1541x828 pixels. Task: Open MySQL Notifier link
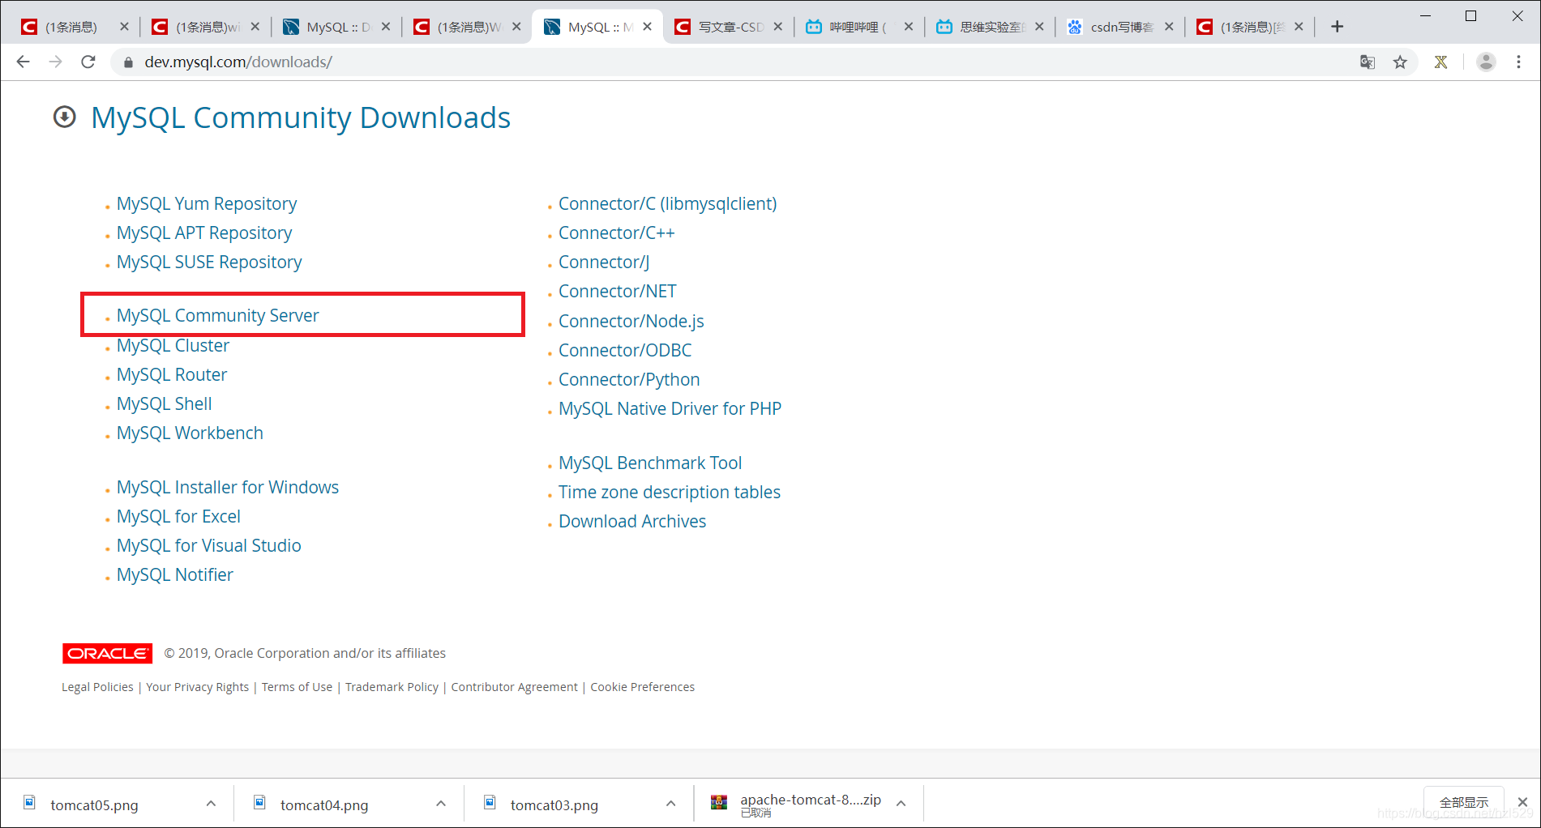(x=175, y=574)
